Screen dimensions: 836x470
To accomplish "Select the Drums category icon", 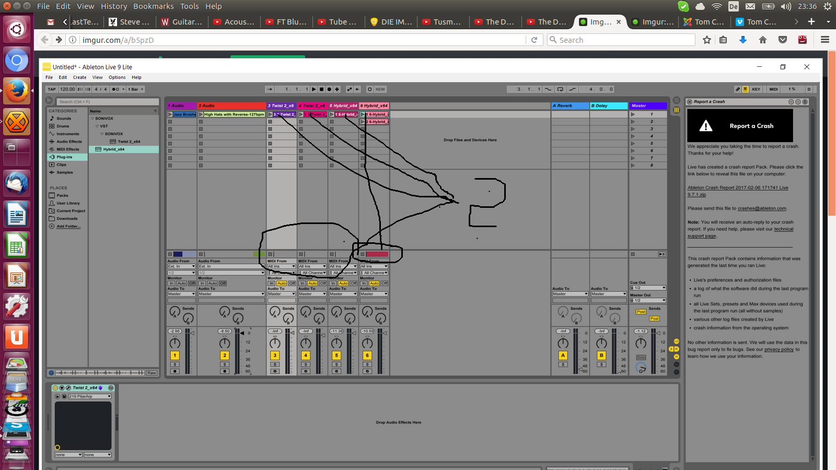I will [x=52, y=126].
